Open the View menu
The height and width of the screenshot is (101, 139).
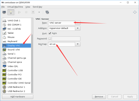point(28,7)
